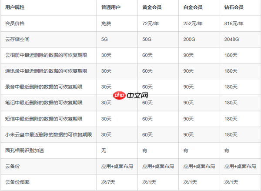Image resolution: width=261 pixels, height=191 pixels.
Task: Select the 云备份 row label
Action: (13, 166)
